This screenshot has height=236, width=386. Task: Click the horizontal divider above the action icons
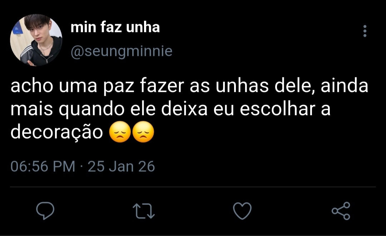point(193,187)
